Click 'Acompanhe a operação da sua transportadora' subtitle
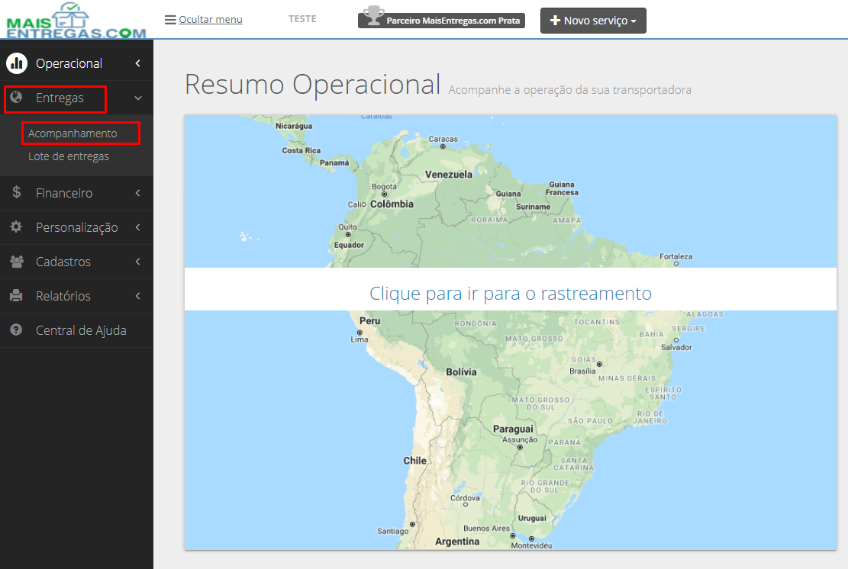 pos(569,90)
